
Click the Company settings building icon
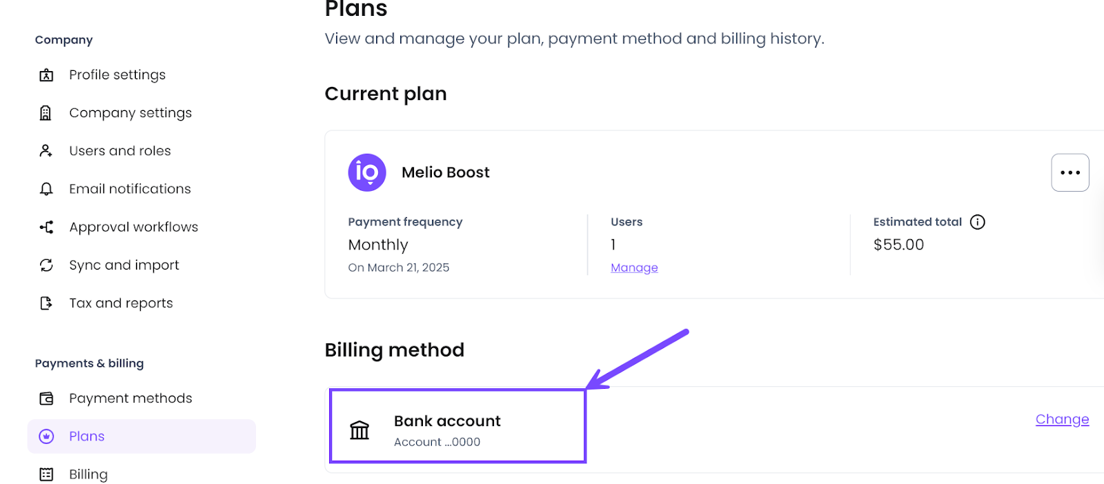pos(46,113)
